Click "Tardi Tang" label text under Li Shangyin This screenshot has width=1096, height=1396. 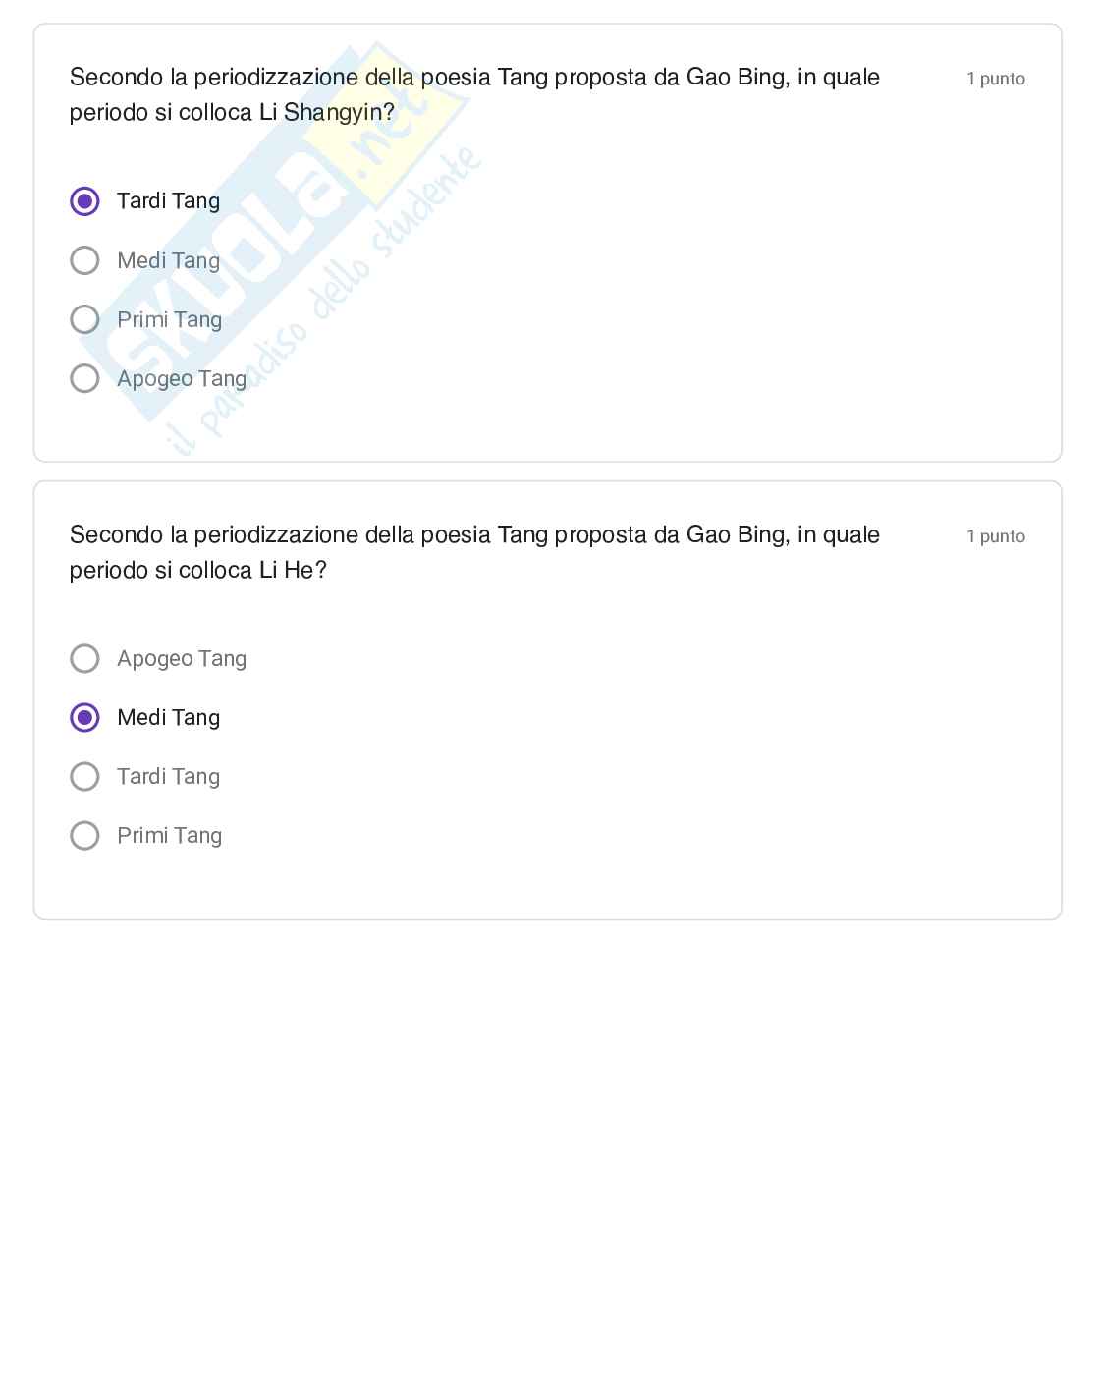[168, 201]
